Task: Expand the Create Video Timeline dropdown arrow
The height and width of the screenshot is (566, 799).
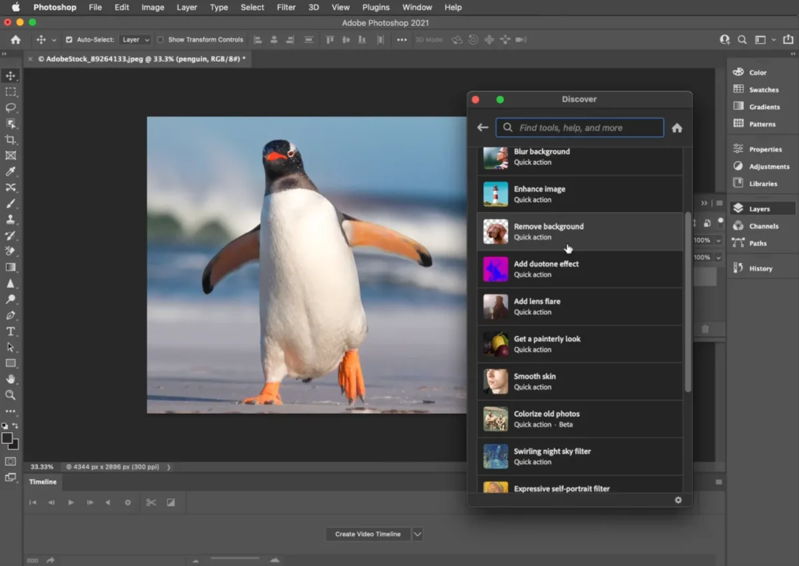Action: click(x=417, y=534)
